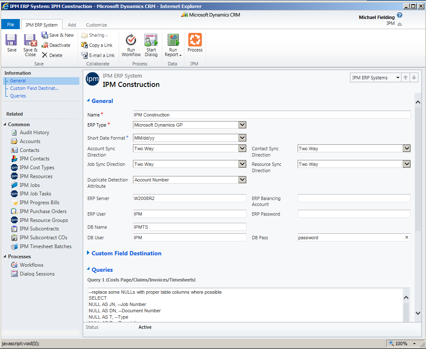Click the Save & Close icon
The image size is (426, 349).
(30, 40)
